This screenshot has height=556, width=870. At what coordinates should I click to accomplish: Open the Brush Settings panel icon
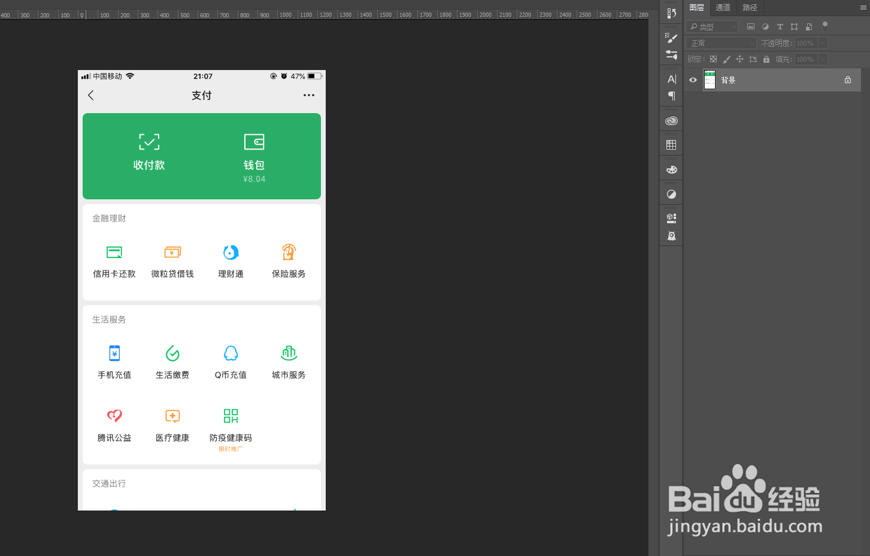[671, 38]
